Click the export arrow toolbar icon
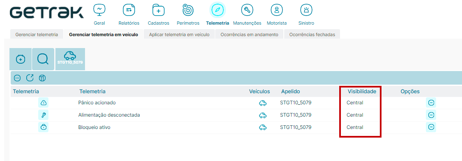462x161 pixels. click(30, 78)
